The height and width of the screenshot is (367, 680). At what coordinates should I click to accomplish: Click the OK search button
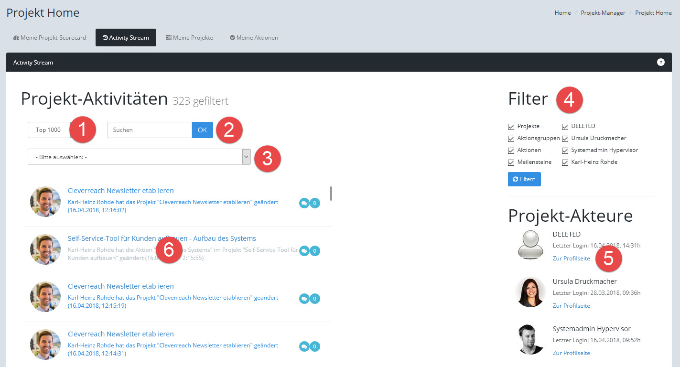[x=203, y=130]
